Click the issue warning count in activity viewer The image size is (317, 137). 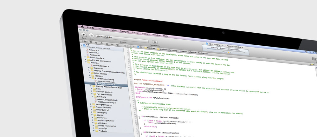[230, 52]
